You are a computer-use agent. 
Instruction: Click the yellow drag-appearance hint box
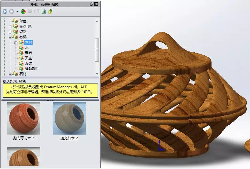51,90
